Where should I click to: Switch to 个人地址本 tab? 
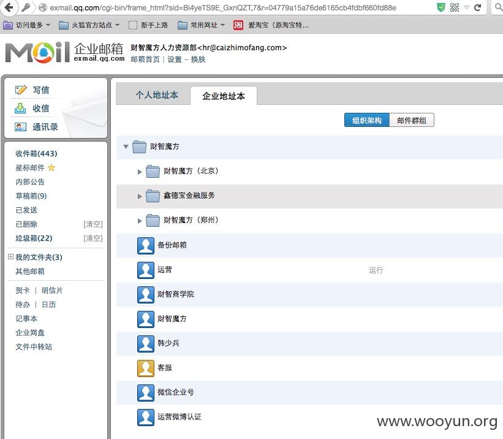[157, 95]
